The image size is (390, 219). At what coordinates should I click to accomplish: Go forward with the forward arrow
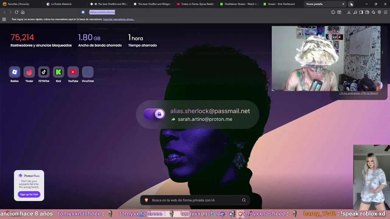pyautogui.click(x=10, y=12)
